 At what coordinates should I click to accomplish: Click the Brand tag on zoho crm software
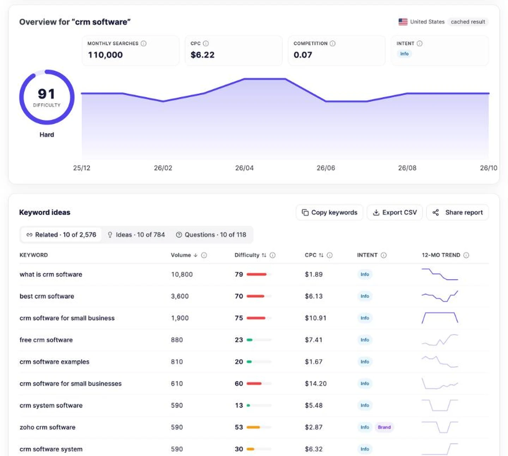(384, 427)
